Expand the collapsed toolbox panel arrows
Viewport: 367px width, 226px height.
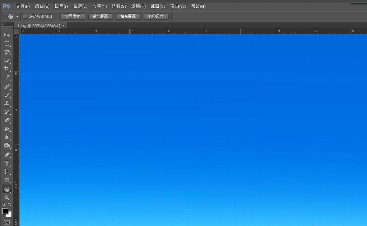[x=3, y=24]
